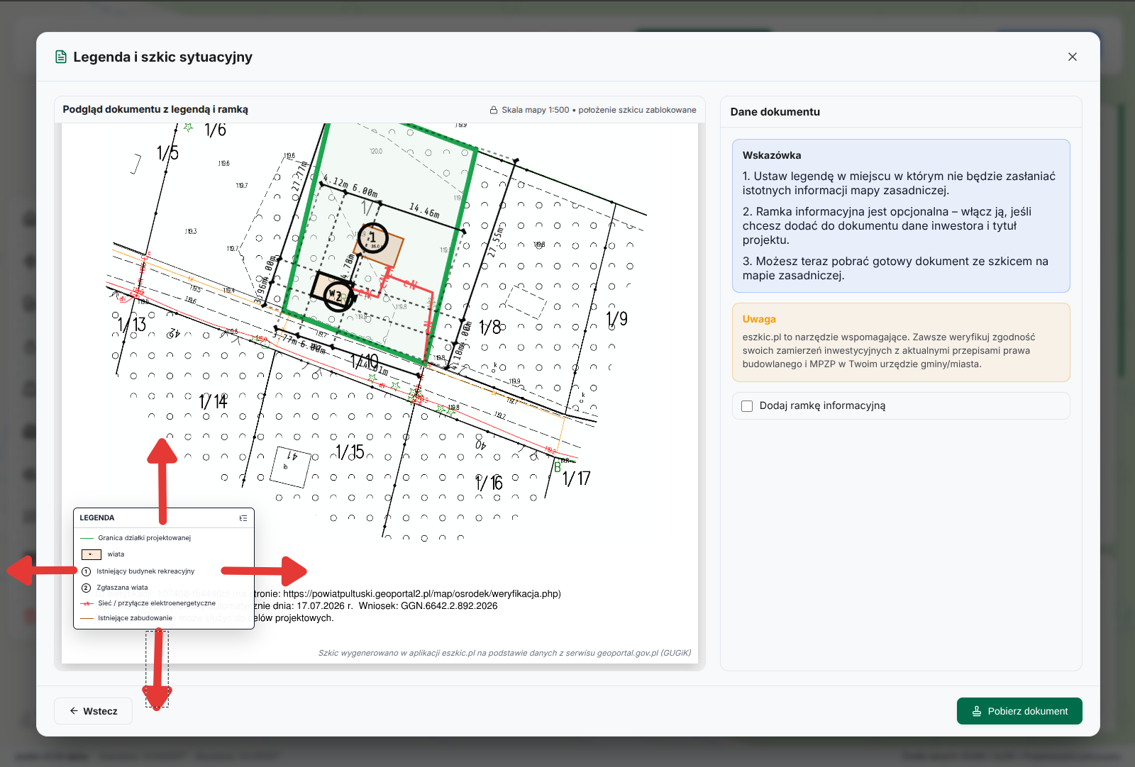Select the legend entry Granica działki projektowanej
This screenshot has height=767, width=1135.
click(x=144, y=538)
